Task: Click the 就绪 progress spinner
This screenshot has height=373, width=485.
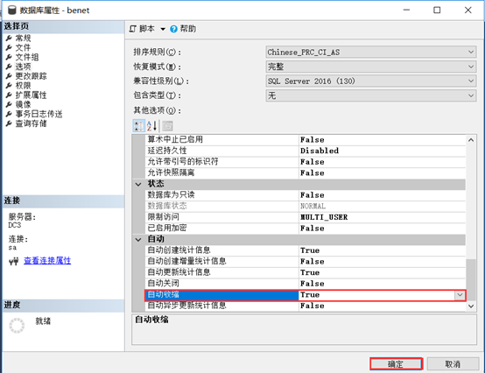Action: [x=17, y=326]
